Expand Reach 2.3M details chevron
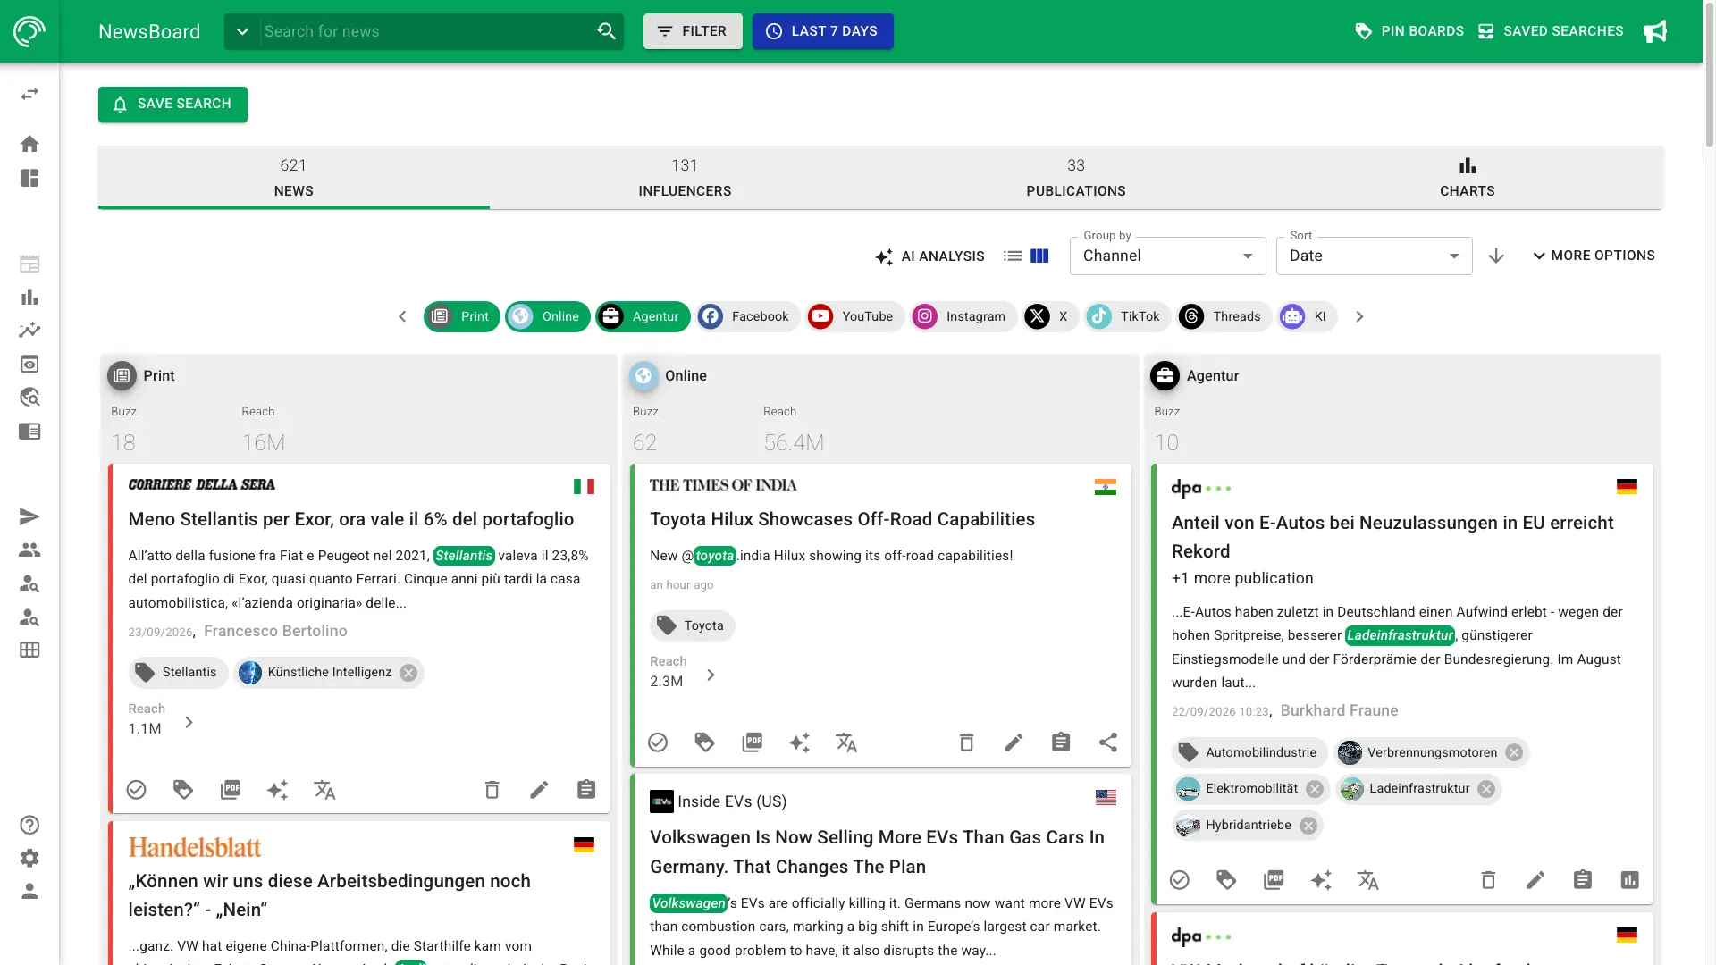1716x965 pixels. 711,675
